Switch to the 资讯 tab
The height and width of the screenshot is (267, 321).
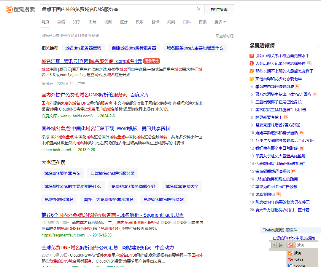202,22
